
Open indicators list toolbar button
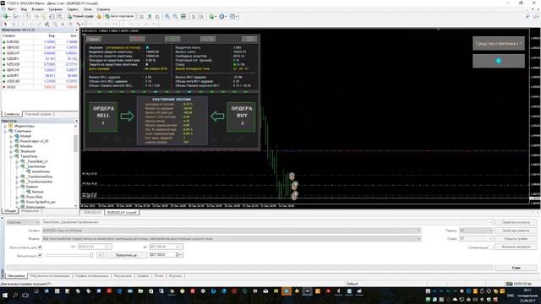coord(212,16)
